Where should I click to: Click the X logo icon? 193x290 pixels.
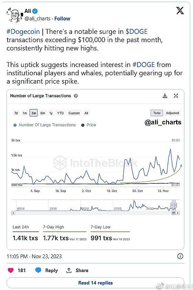[x=180, y=11]
